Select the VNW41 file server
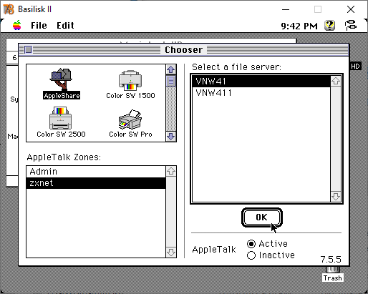This screenshot has width=368, height=294. (261, 82)
